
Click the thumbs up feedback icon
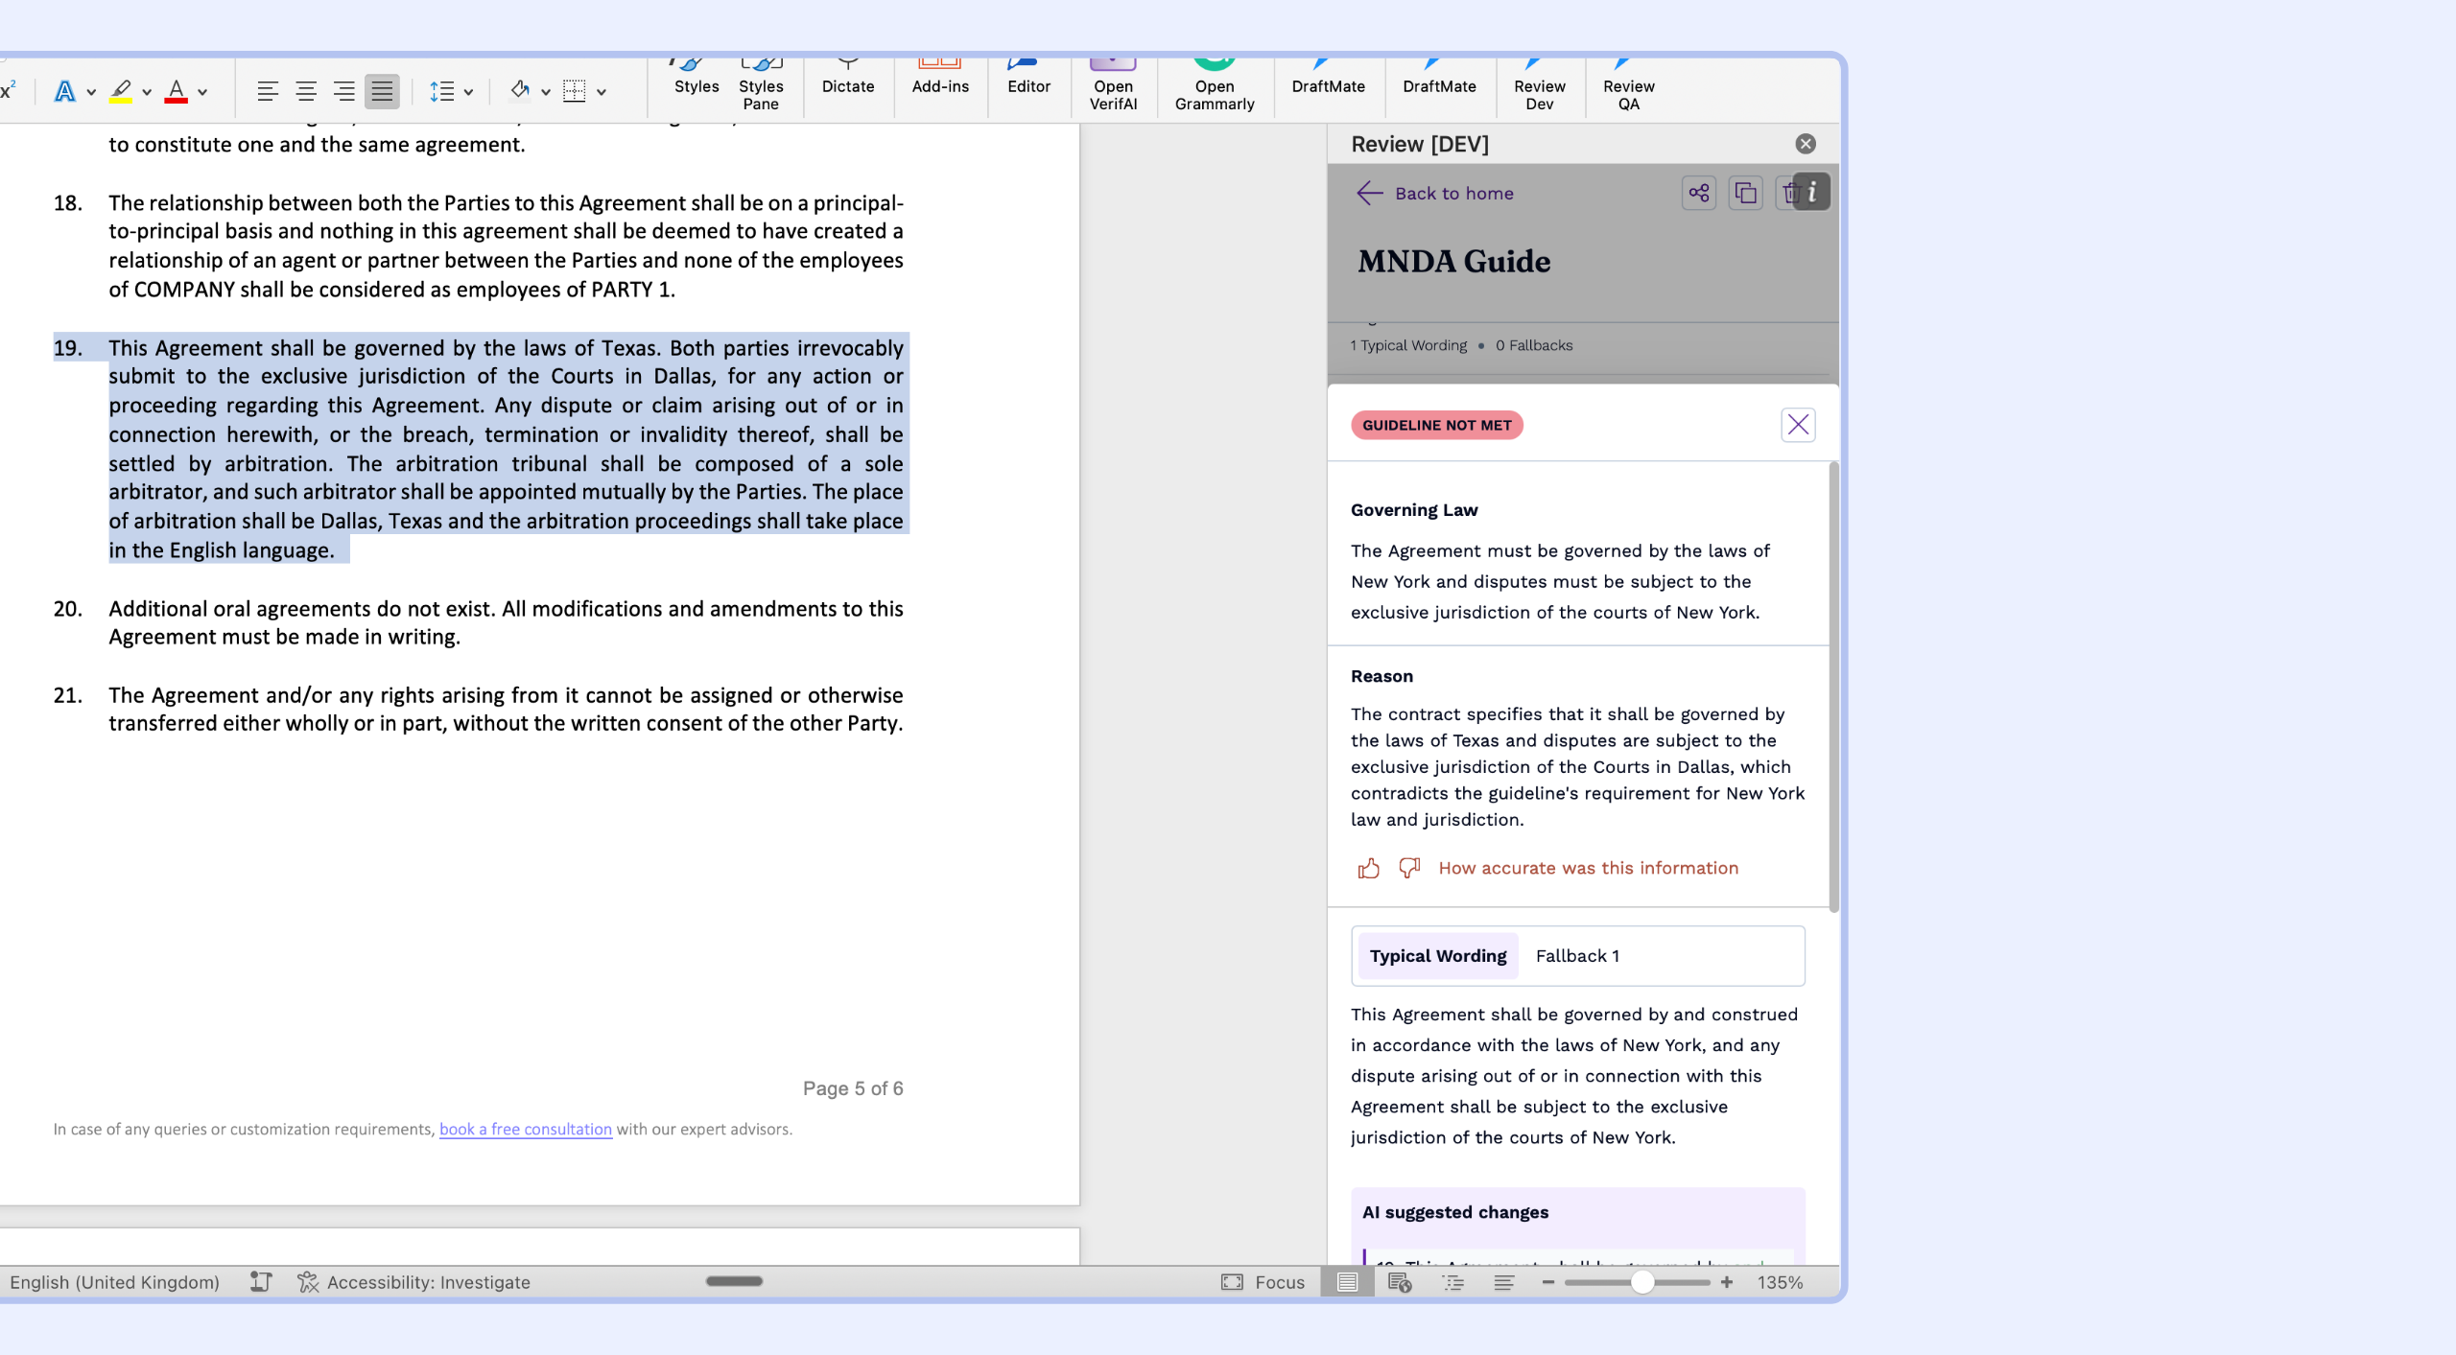1368,868
